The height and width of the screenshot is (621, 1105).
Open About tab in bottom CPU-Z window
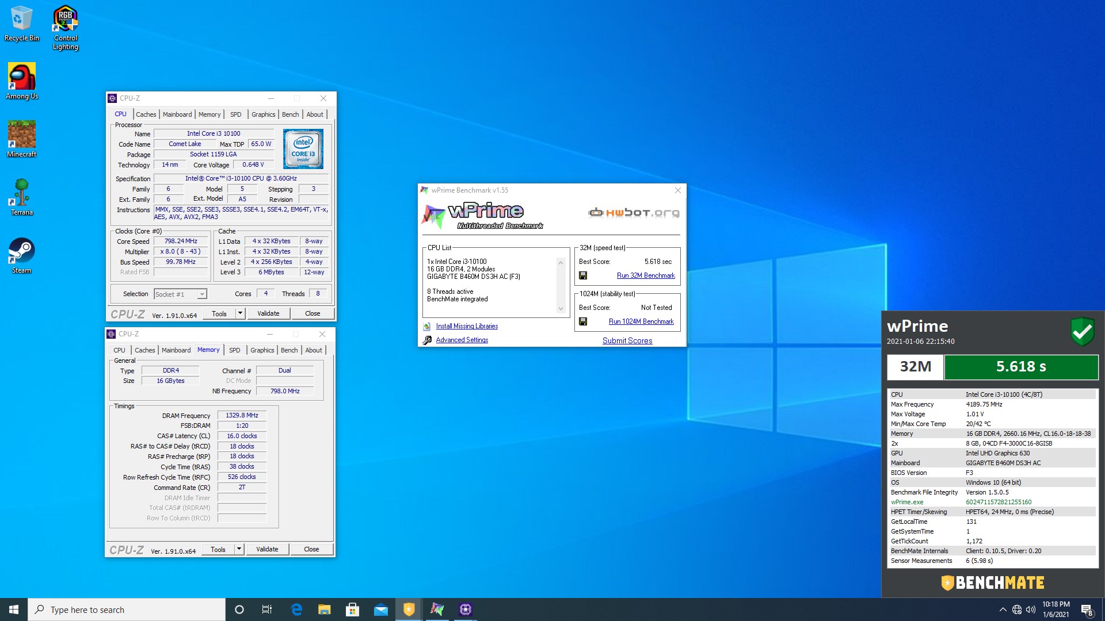click(x=314, y=350)
